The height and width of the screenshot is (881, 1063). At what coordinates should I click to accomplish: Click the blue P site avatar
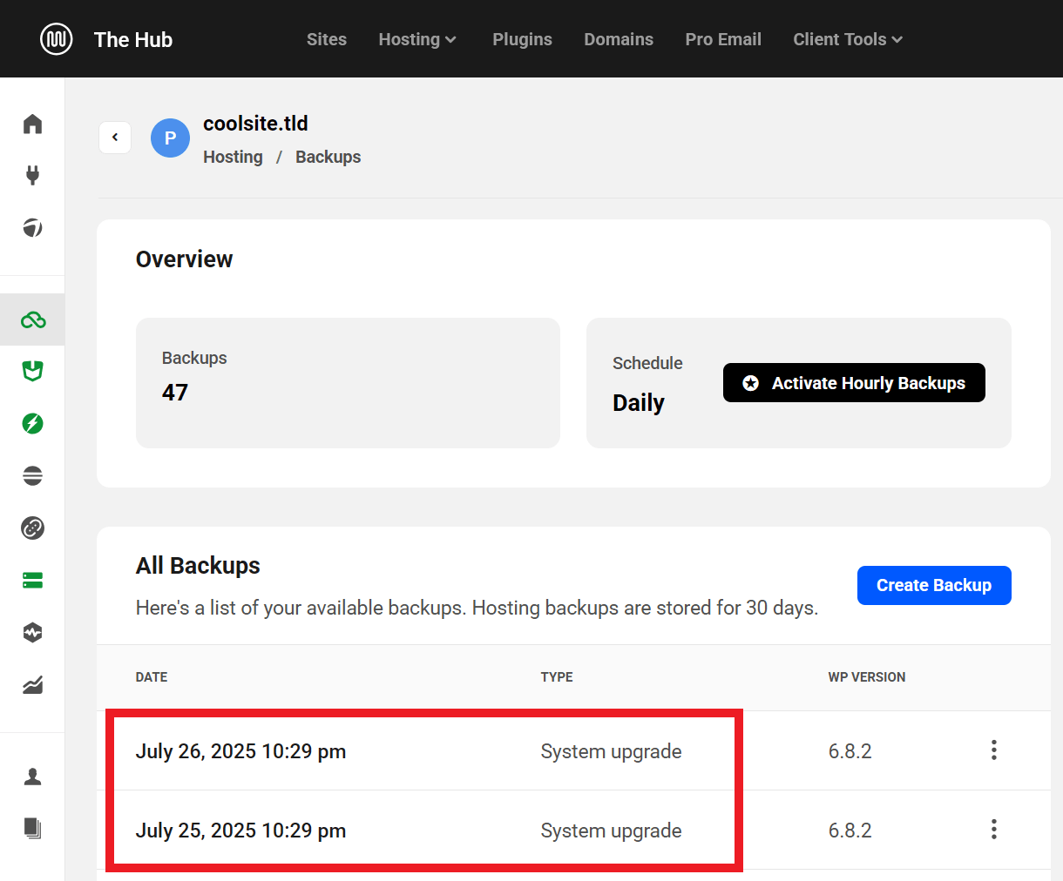click(x=171, y=138)
